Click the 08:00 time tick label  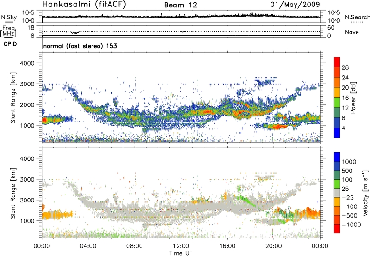[x=135, y=246]
